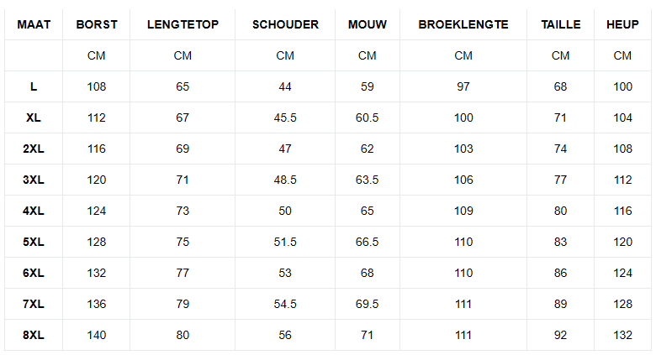Click the 4XL size label
This screenshot has height=355, width=656.
34,211
